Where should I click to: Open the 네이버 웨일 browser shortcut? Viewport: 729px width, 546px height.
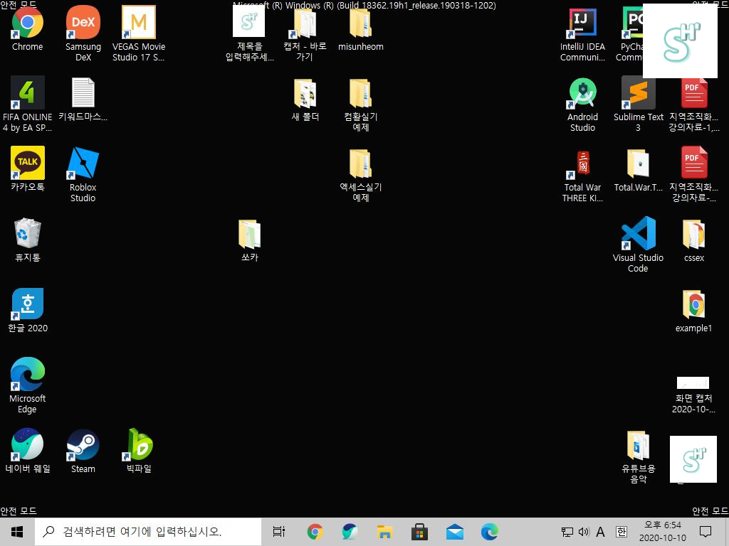point(28,451)
